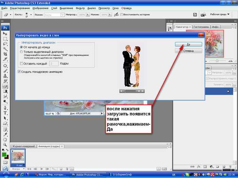This screenshot has width=238, height=178.
Task: Click the tween frames icon in Animation panel
Action: click(x=54, y=169)
